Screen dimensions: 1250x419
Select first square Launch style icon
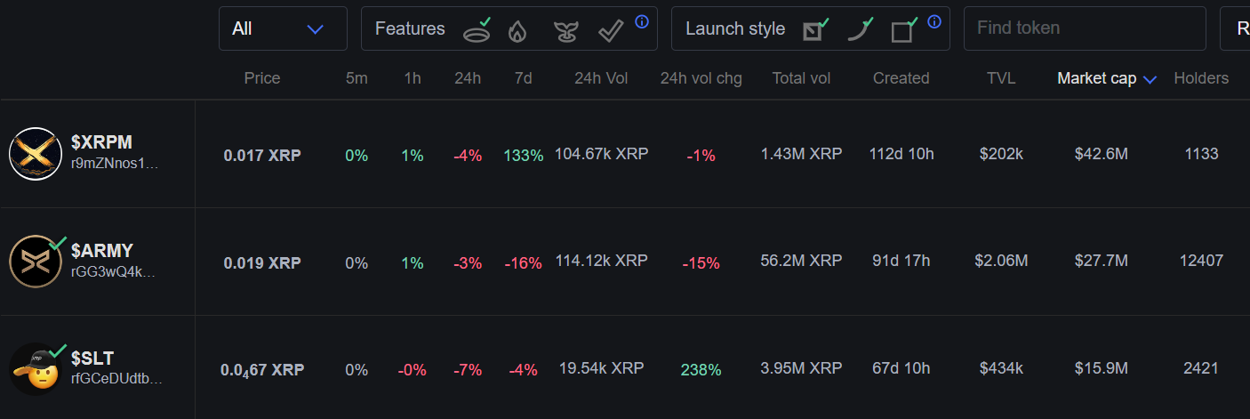coord(813,31)
